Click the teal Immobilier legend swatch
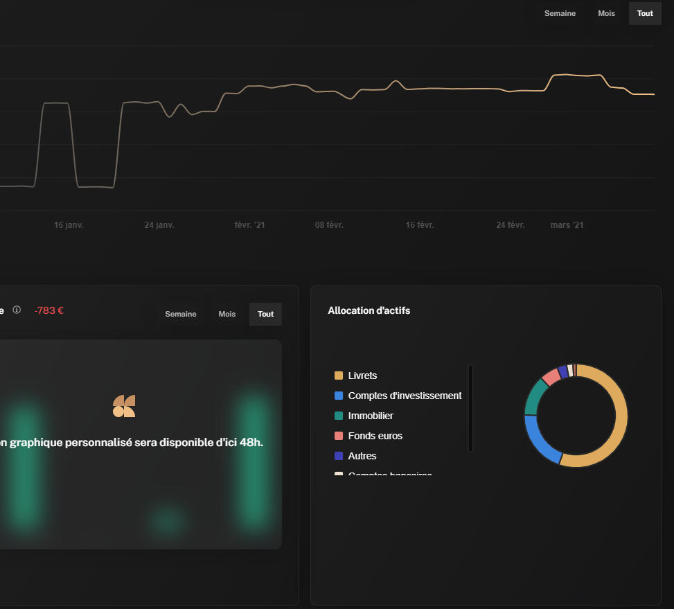The image size is (674, 609). 339,416
